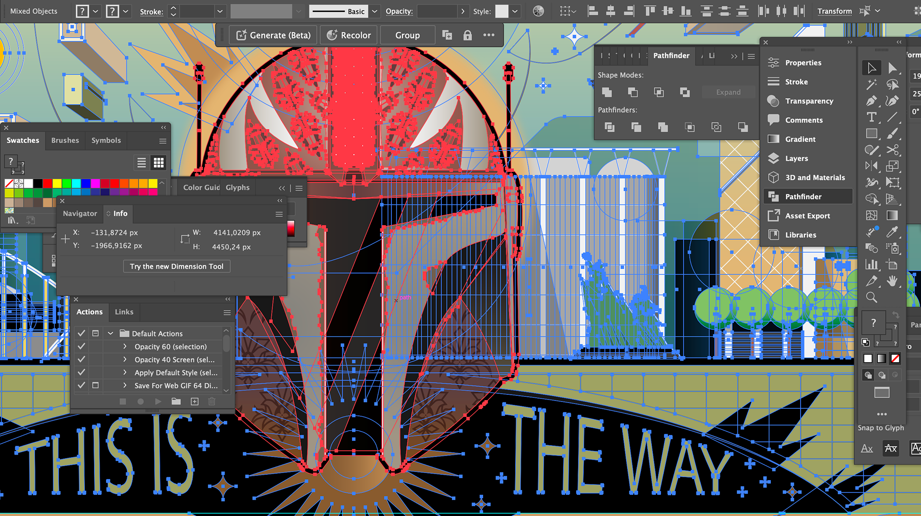The height and width of the screenshot is (516, 921).
Task: Toggle checkmark for Opacity 40 Screen action
Action: [x=82, y=359]
